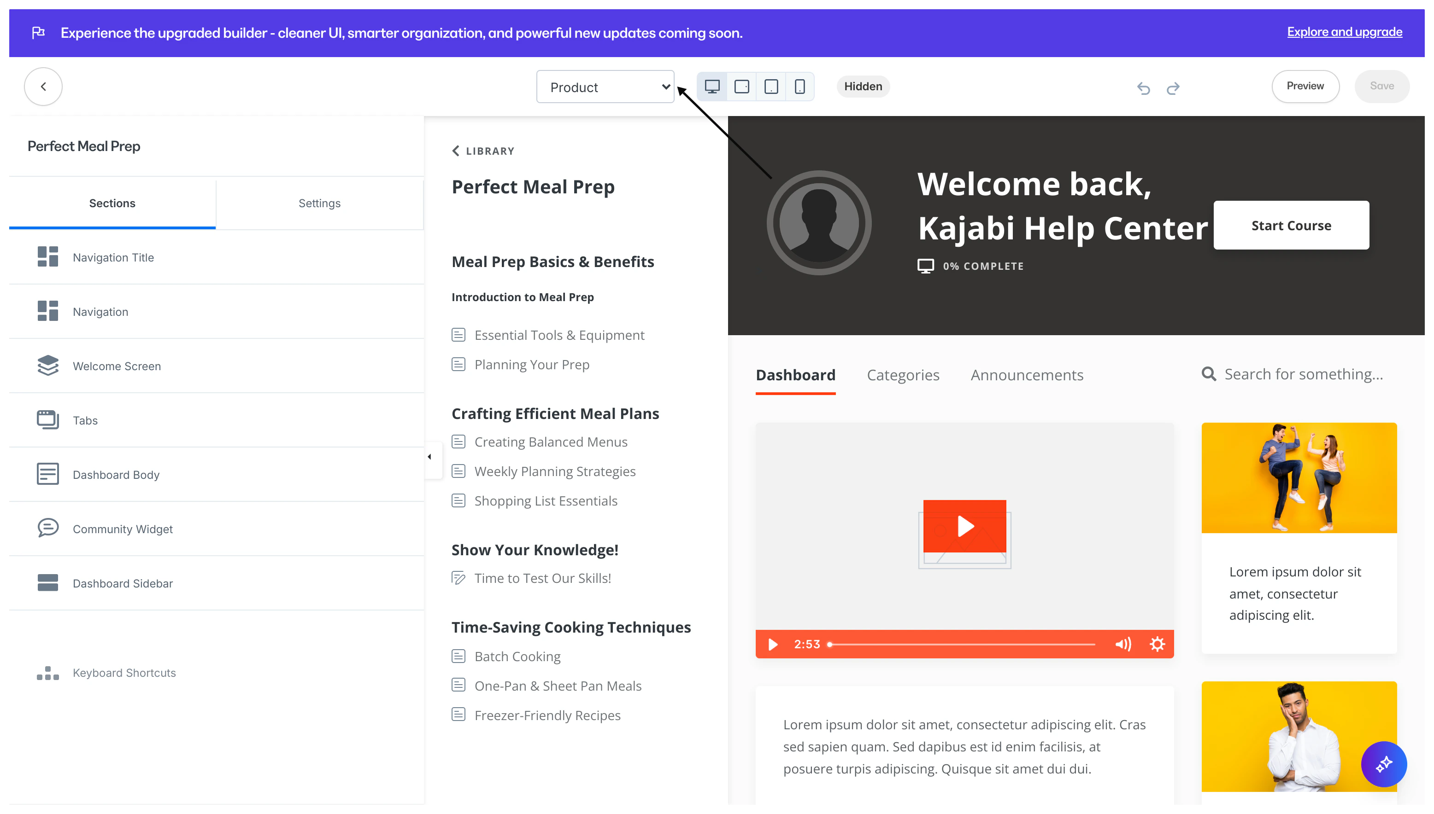Click the redo arrow icon

point(1173,88)
